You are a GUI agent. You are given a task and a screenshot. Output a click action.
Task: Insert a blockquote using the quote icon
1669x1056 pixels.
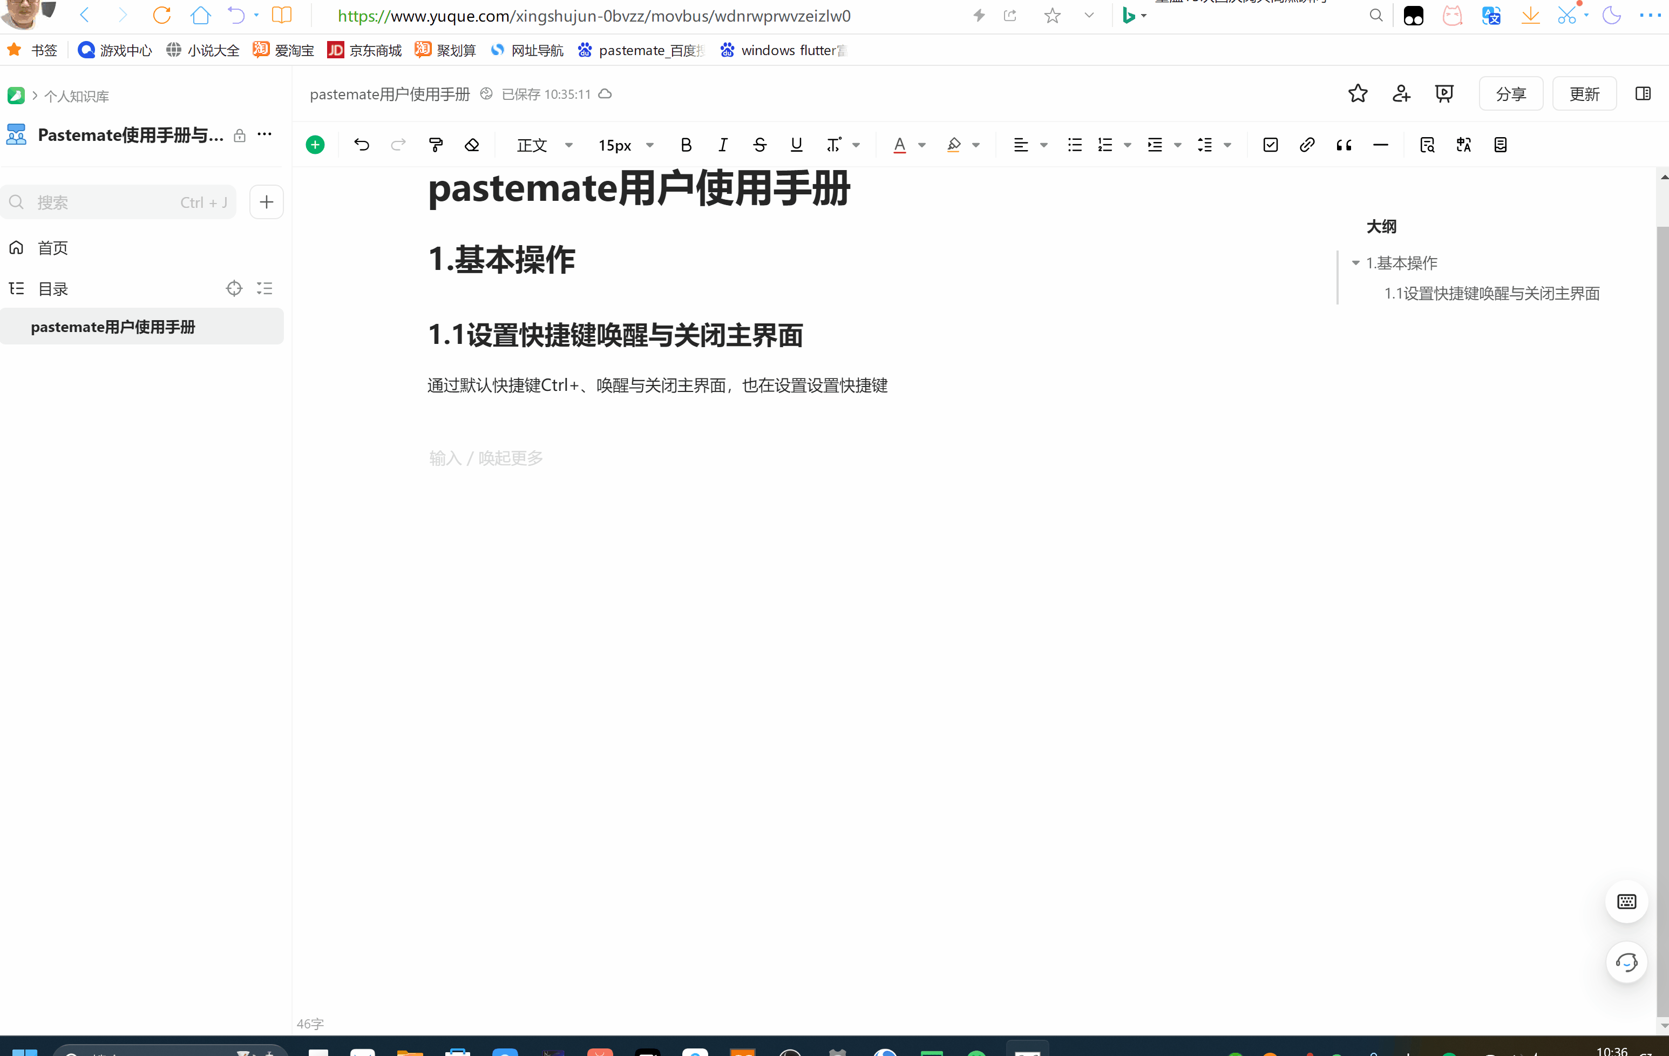click(1343, 145)
